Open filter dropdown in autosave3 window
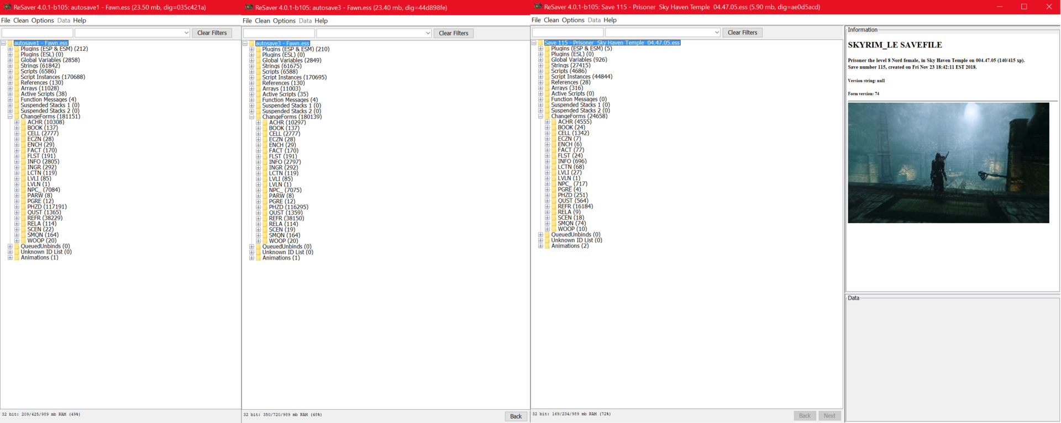This screenshot has width=1061, height=423. coord(428,33)
